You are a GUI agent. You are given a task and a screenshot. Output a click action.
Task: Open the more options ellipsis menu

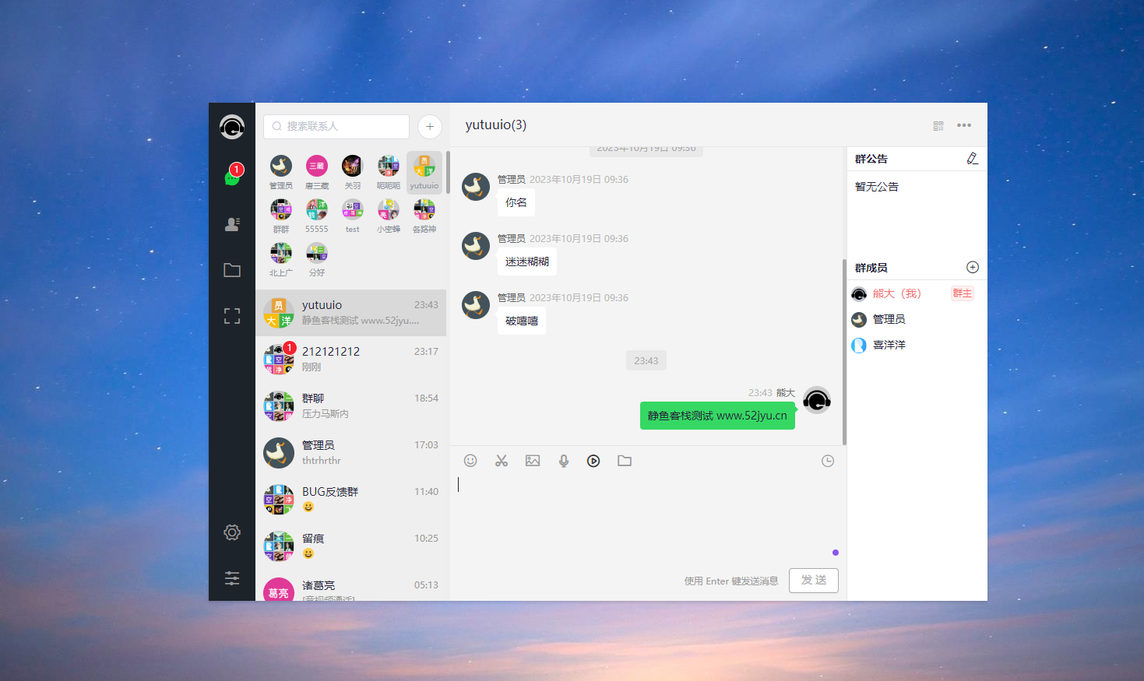(964, 125)
